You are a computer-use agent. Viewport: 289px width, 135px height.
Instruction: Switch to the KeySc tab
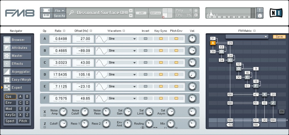tap(10, 115)
